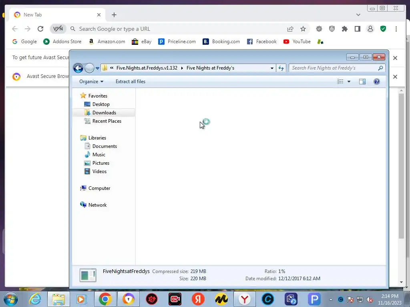The image size is (410, 307).
Task: Open the Priceline.com bookmark
Action: coord(177,42)
